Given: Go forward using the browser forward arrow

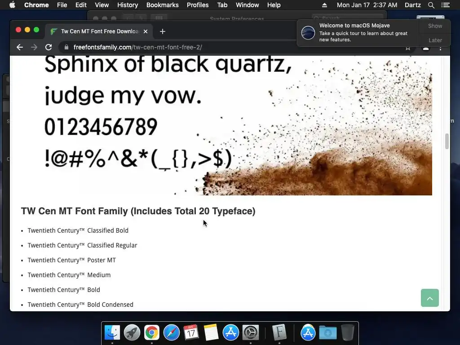Looking at the screenshot, I should (x=34, y=47).
